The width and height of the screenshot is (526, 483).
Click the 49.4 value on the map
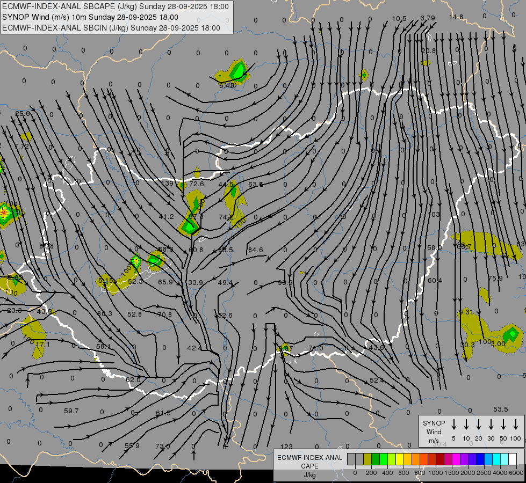tap(225, 283)
